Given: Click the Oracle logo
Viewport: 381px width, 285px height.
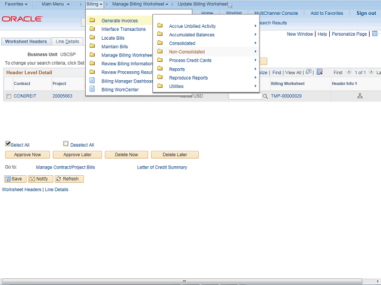Looking at the screenshot, I should (x=22, y=19).
